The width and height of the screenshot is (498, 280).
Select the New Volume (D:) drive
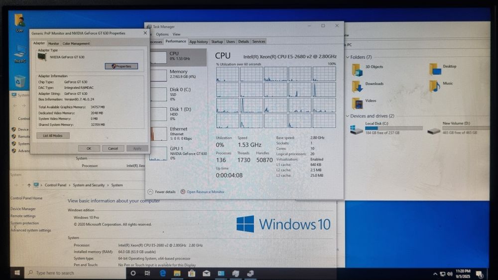pos(457,128)
